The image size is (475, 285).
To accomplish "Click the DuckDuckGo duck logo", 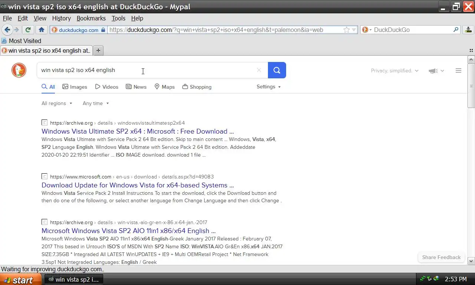I will click(19, 70).
